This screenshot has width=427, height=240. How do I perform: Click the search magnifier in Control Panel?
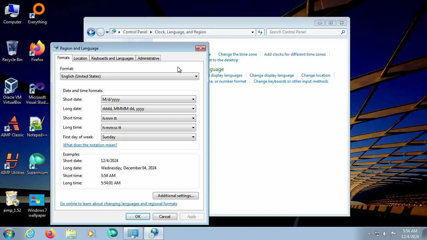point(343,32)
